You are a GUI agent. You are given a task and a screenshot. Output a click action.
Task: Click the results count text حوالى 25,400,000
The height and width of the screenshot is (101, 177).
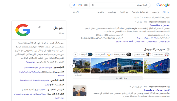point(152,17)
